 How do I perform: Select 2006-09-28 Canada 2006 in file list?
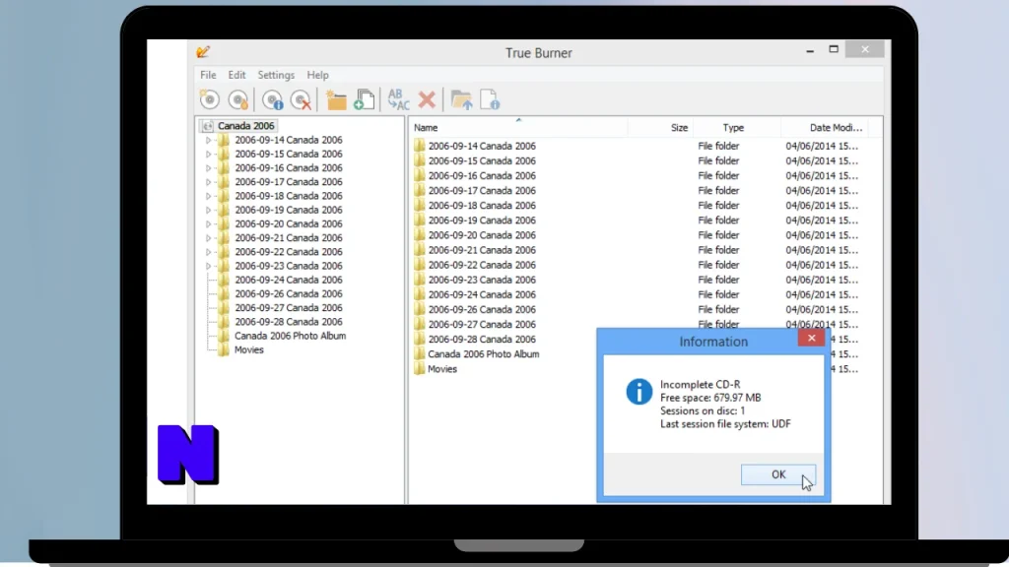point(482,340)
